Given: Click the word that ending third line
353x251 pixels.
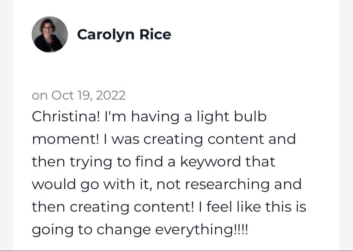Looking at the screenshot, I should (260, 162).
